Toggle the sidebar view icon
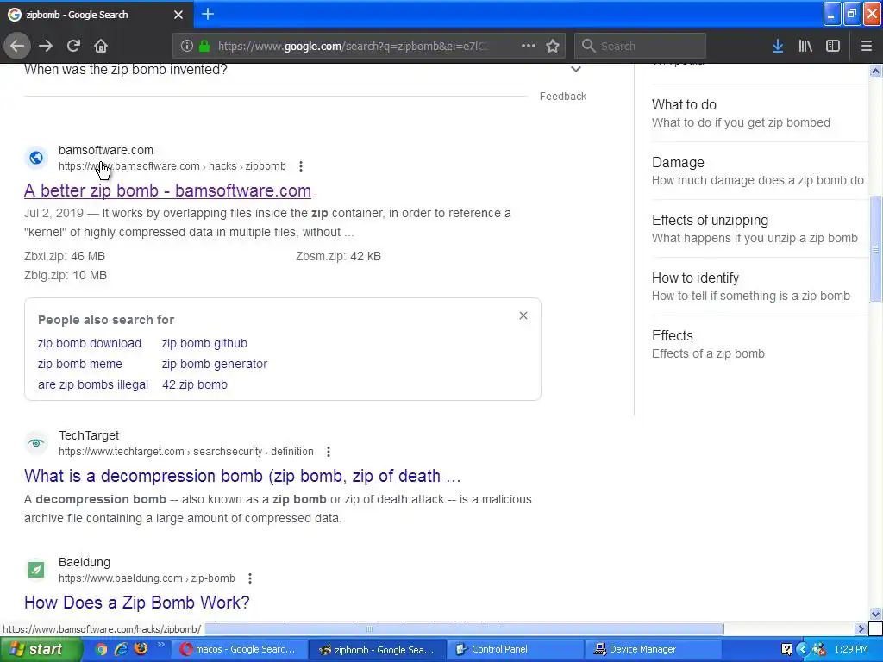 pyautogui.click(x=833, y=46)
